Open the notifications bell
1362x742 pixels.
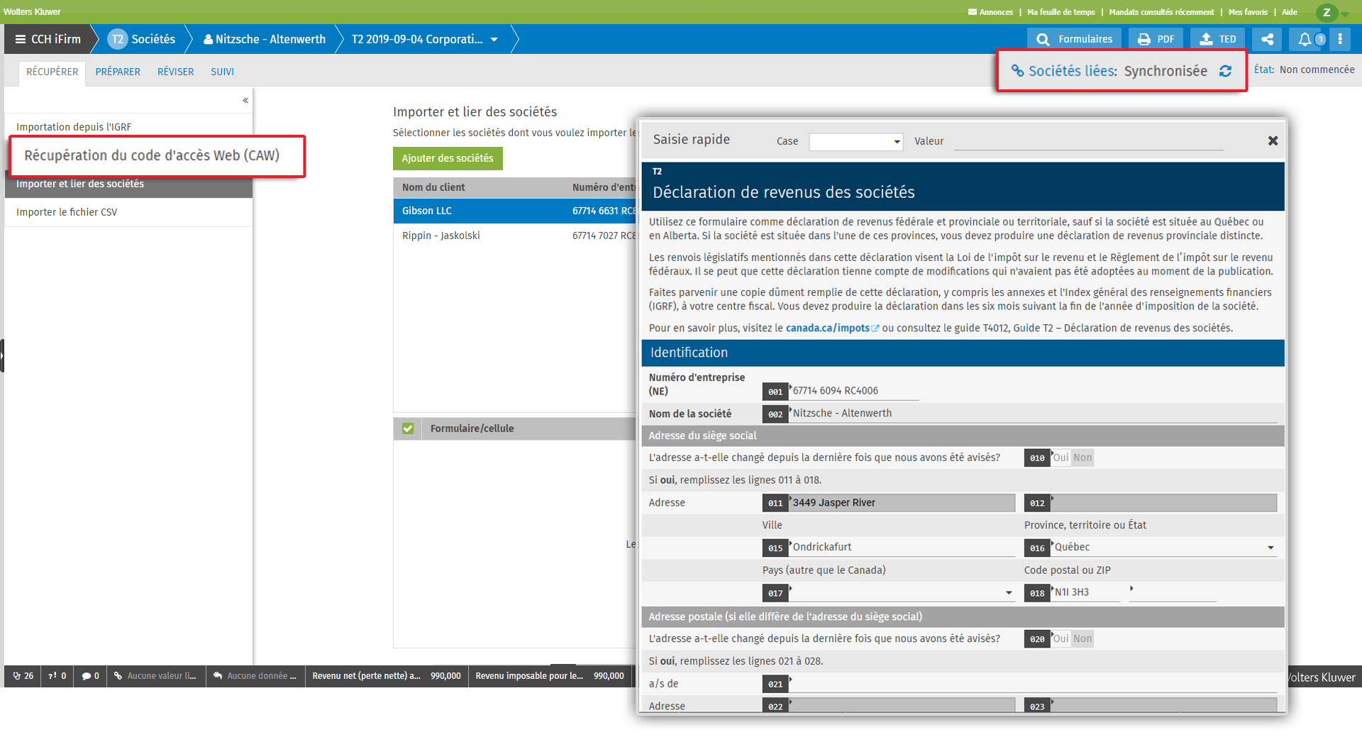pos(1305,39)
